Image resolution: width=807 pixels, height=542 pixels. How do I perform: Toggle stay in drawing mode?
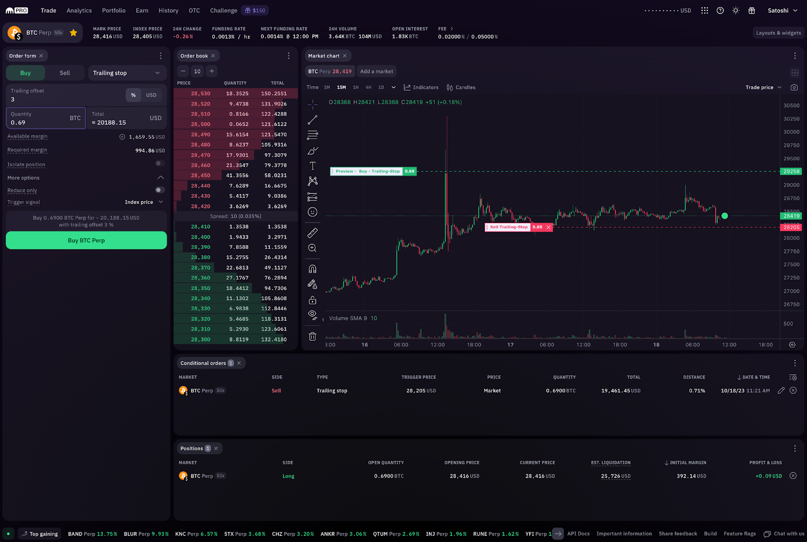pyautogui.click(x=313, y=284)
